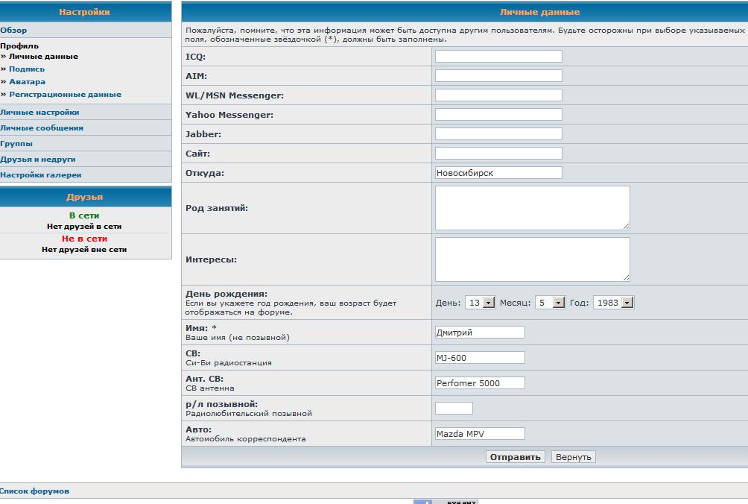Click the Jabber input field

pyautogui.click(x=498, y=134)
